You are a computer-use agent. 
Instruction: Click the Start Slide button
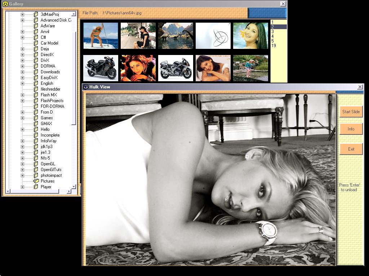pos(351,112)
